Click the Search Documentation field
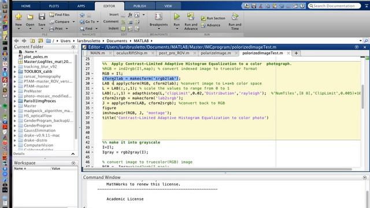Viewport: 370px width, 208px height. [334, 6]
